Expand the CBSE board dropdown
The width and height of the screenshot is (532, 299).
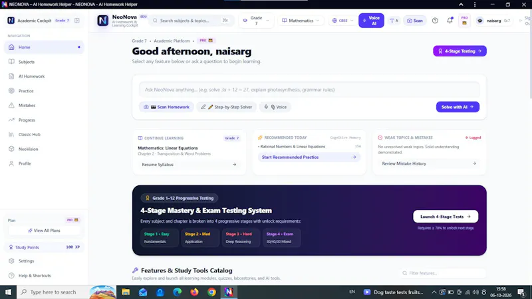coord(342,21)
